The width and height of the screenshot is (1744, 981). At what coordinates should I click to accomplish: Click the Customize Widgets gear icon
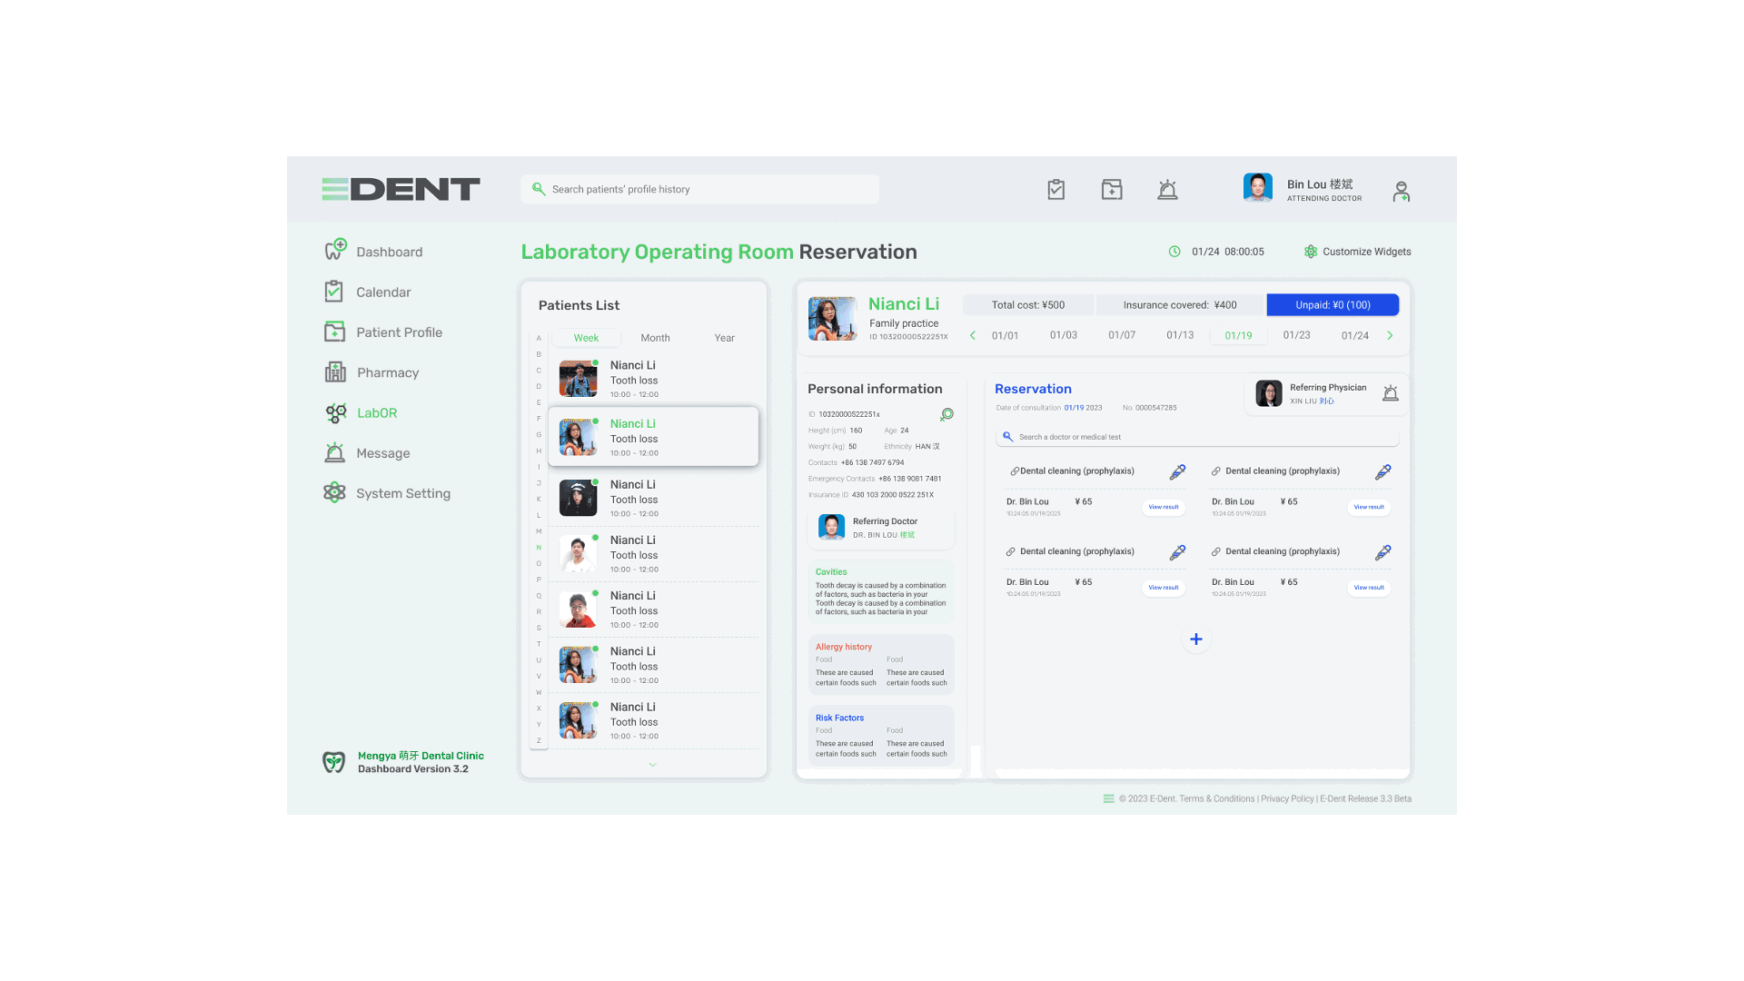[x=1311, y=252]
